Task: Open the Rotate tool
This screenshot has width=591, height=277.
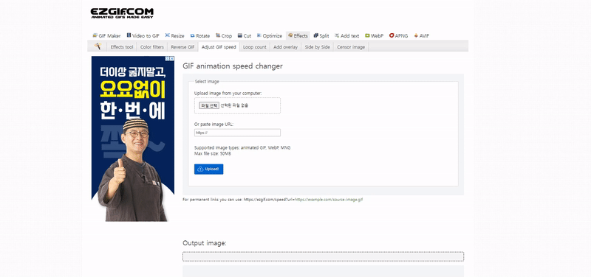Action: point(199,35)
